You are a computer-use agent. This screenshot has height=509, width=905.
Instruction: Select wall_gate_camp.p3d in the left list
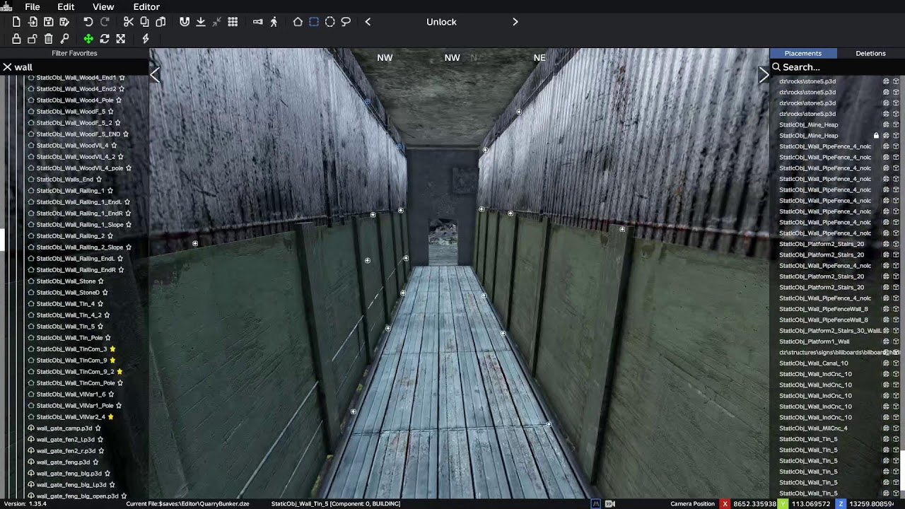64,428
